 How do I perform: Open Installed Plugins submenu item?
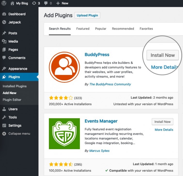(x=14, y=86)
